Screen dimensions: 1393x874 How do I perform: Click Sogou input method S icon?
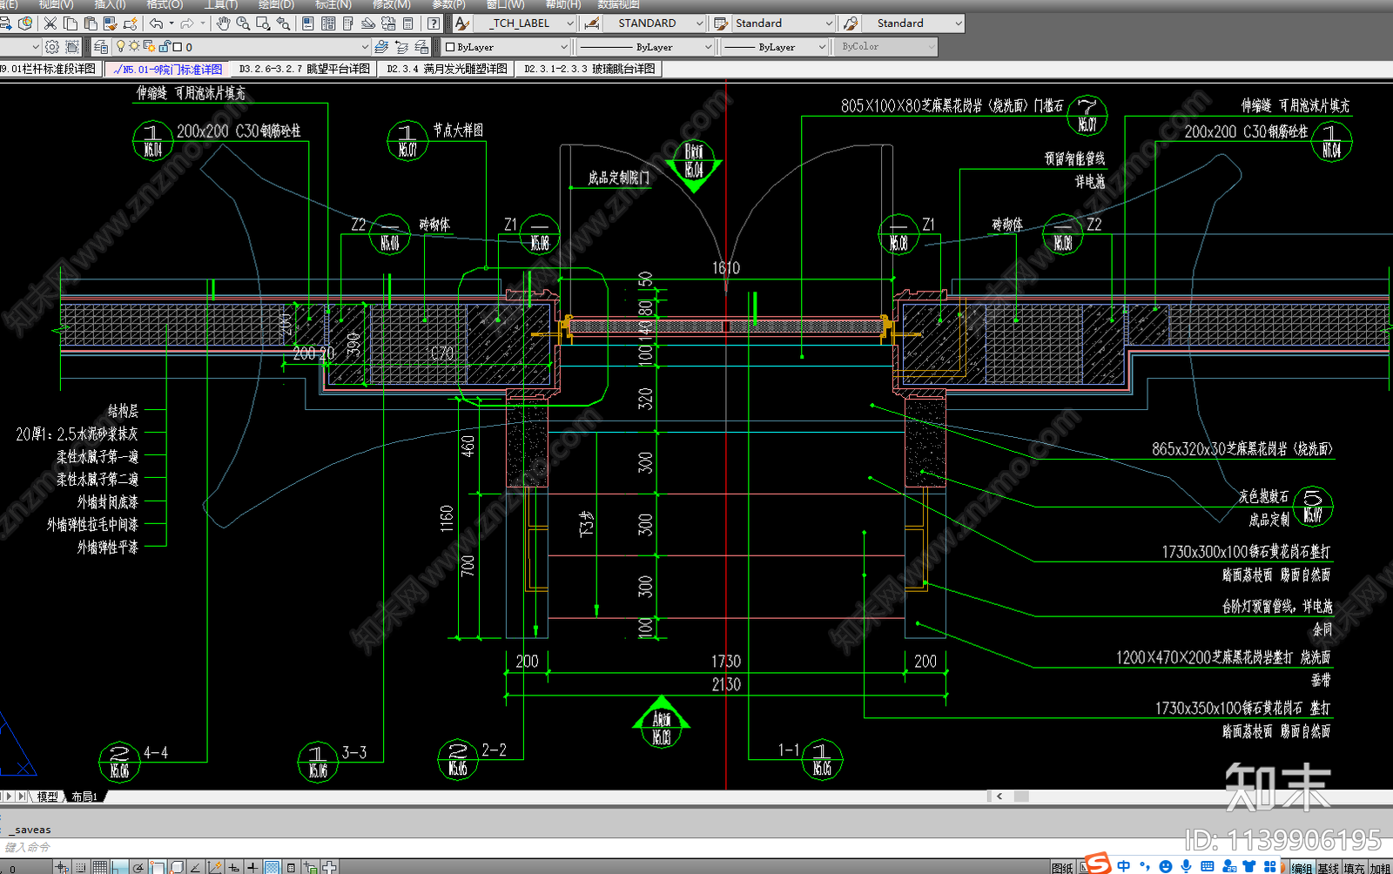click(1099, 864)
